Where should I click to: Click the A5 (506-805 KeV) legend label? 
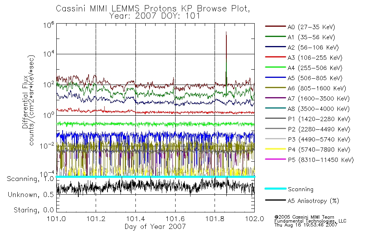315,78
